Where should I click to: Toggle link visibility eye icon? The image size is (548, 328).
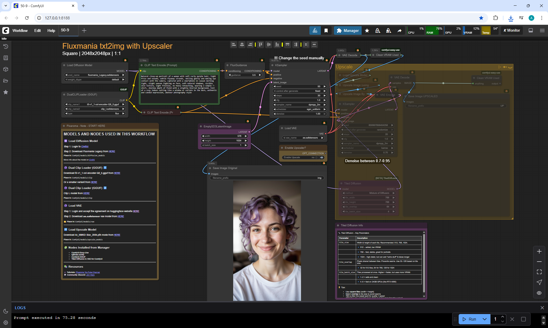point(539,293)
